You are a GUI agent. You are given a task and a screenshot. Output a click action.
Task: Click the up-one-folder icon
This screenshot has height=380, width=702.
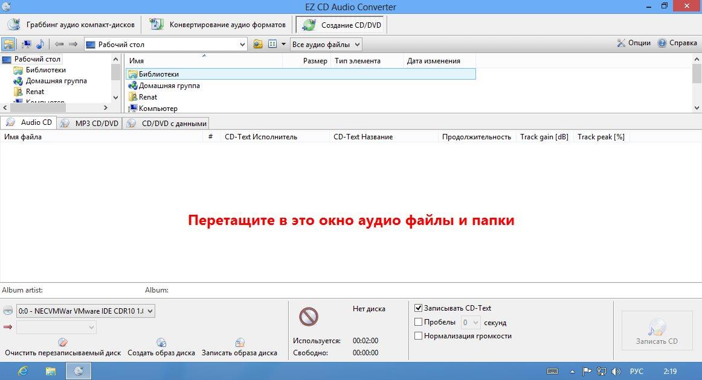pos(258,44)
